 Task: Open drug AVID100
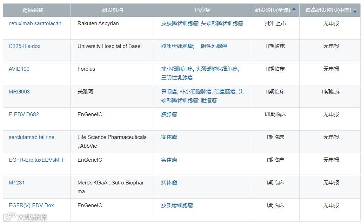(19, 69)
